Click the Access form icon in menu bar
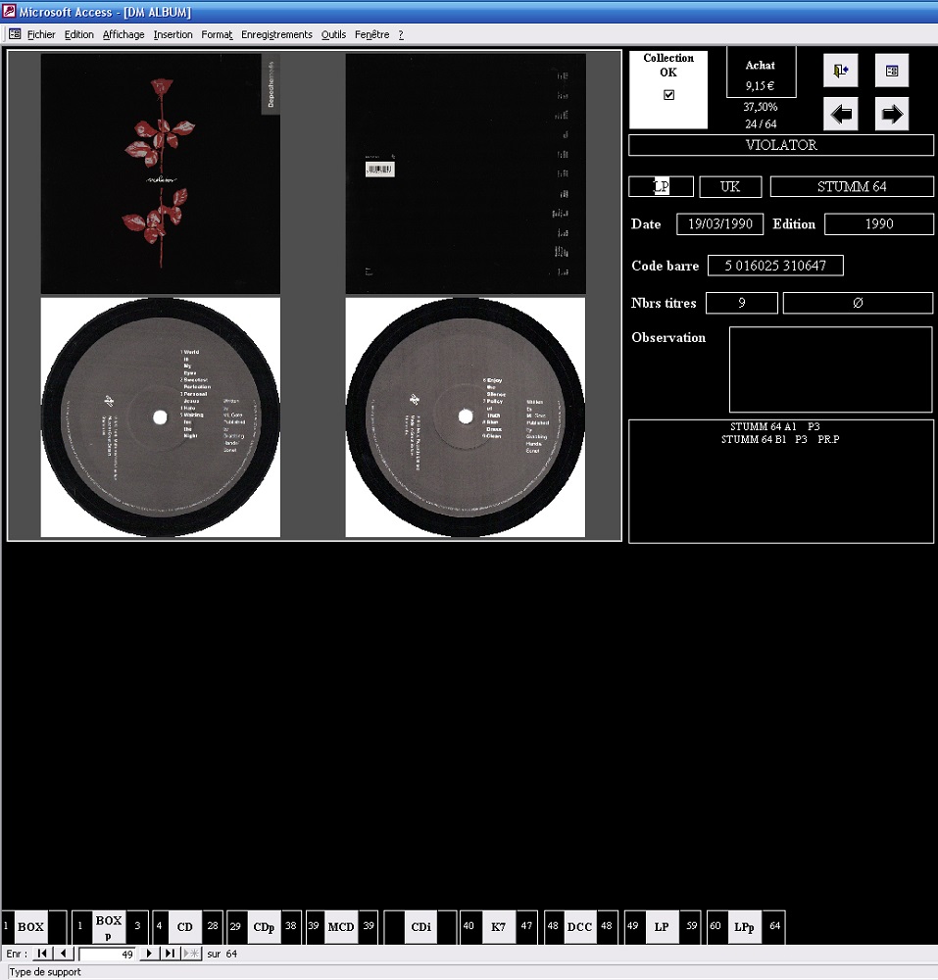The image size is (938, 980). (15, 33)
